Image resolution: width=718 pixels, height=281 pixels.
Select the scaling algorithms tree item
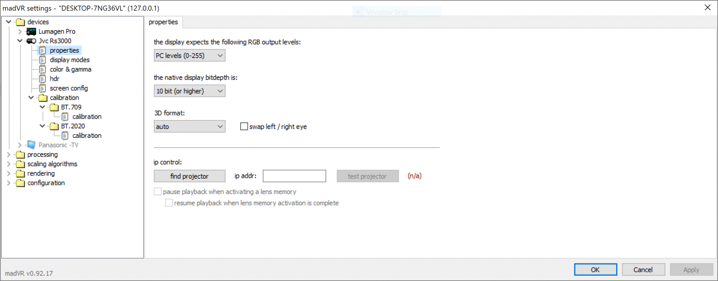[x=52, y=164]
